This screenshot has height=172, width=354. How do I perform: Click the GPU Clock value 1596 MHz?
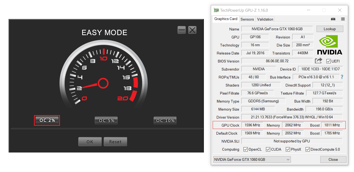click(x=252, y=125)
